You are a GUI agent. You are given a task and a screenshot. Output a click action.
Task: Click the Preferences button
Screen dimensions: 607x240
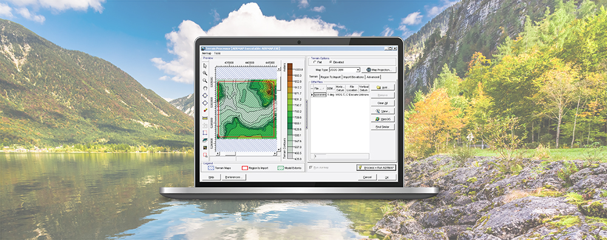(234, 177)
